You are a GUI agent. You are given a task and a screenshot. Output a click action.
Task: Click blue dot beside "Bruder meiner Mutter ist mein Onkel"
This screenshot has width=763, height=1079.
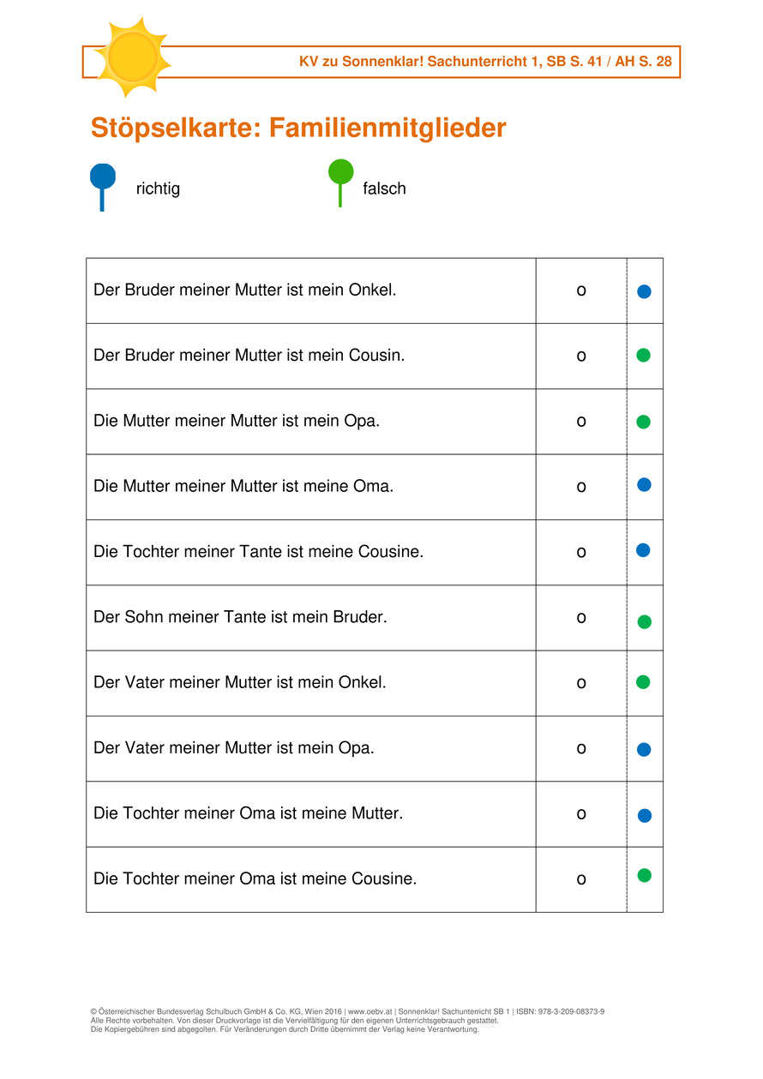pos(644,291)
